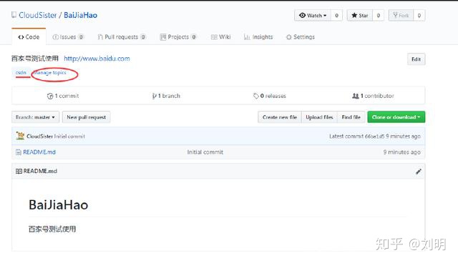Click the Manage topics link
The image size is (458, 263).
49,73
